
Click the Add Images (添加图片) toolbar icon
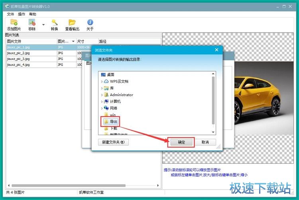(x=14, y=22)
